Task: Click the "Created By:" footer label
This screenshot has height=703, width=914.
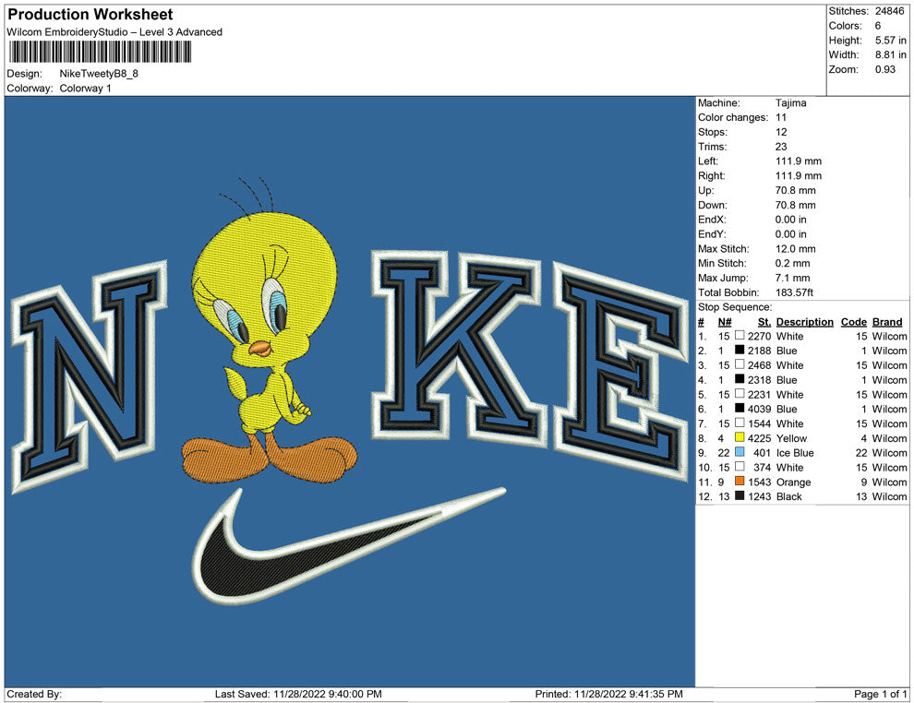Action: click(34, 694)
